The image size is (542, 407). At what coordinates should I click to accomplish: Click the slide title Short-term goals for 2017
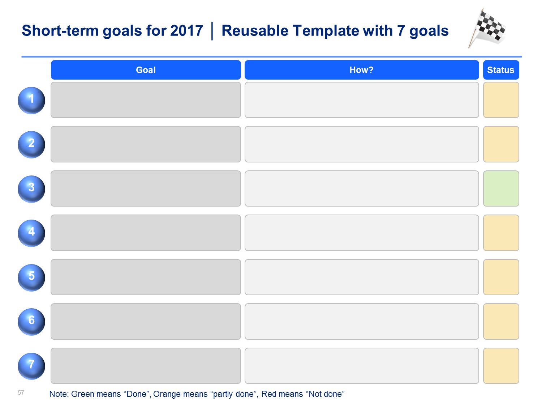point(112,31)
